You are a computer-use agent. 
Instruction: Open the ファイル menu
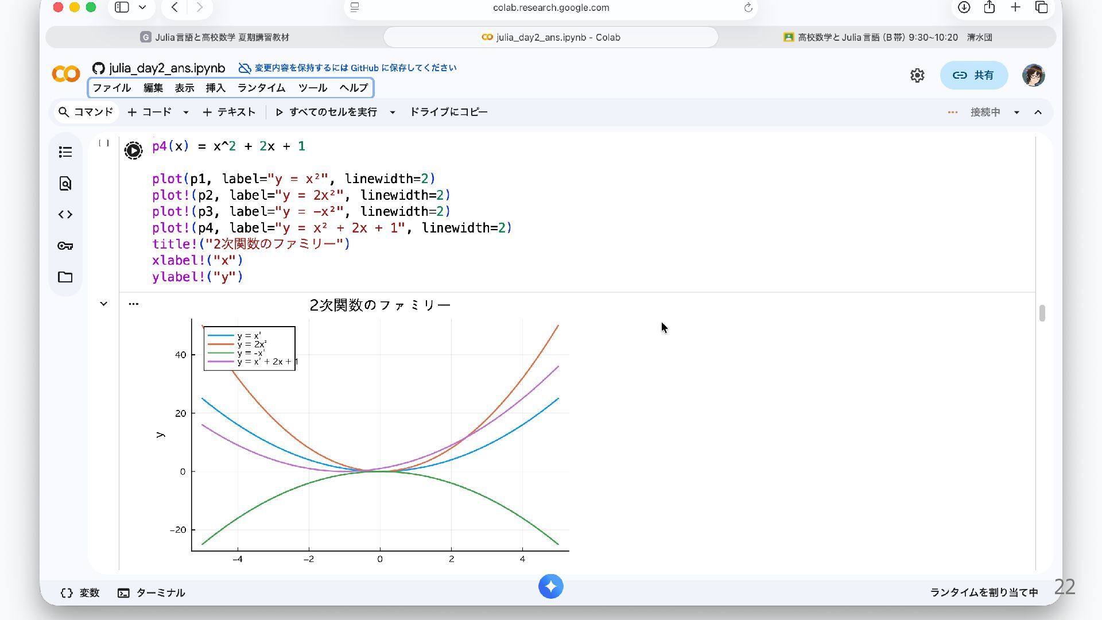pos(111,88)
